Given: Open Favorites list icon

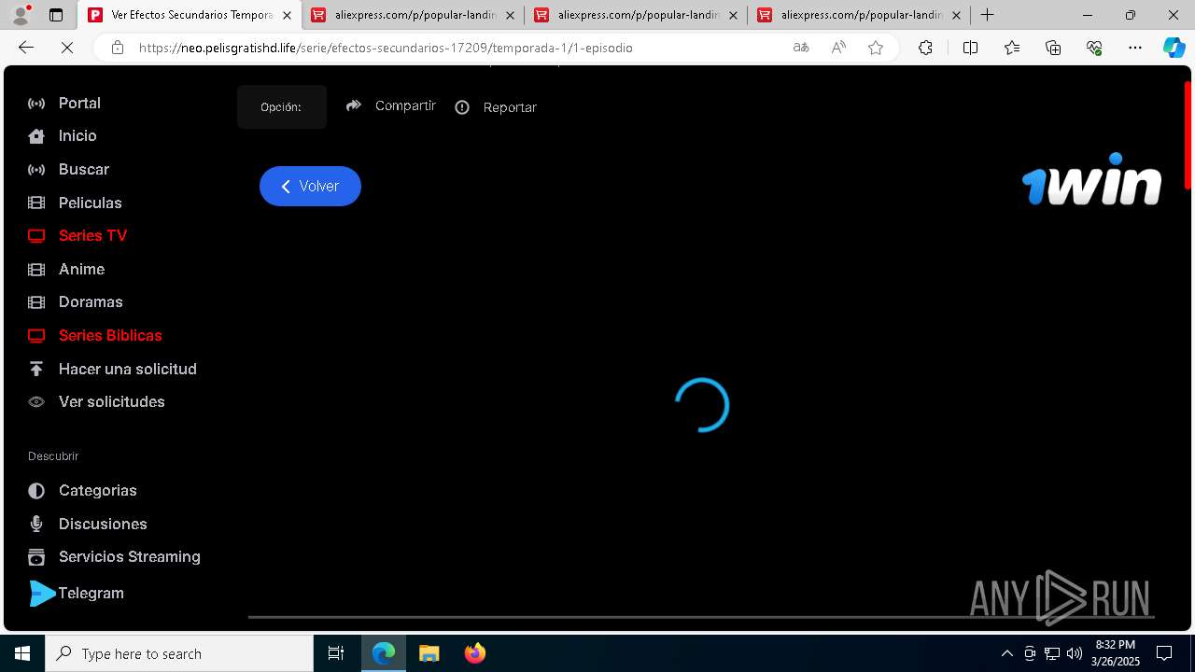Looking at the screenshot, I should [1012, 48].
